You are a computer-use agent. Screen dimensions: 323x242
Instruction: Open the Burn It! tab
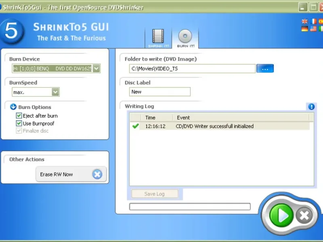coord(185,38)
